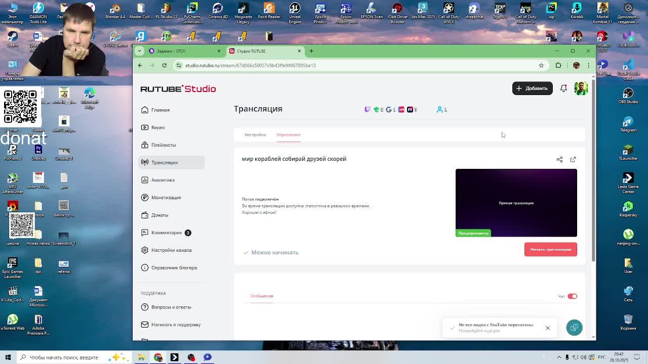Toggle the Чат switch off
This screenshot has width=648, height=364.
[x=572, y=296]
